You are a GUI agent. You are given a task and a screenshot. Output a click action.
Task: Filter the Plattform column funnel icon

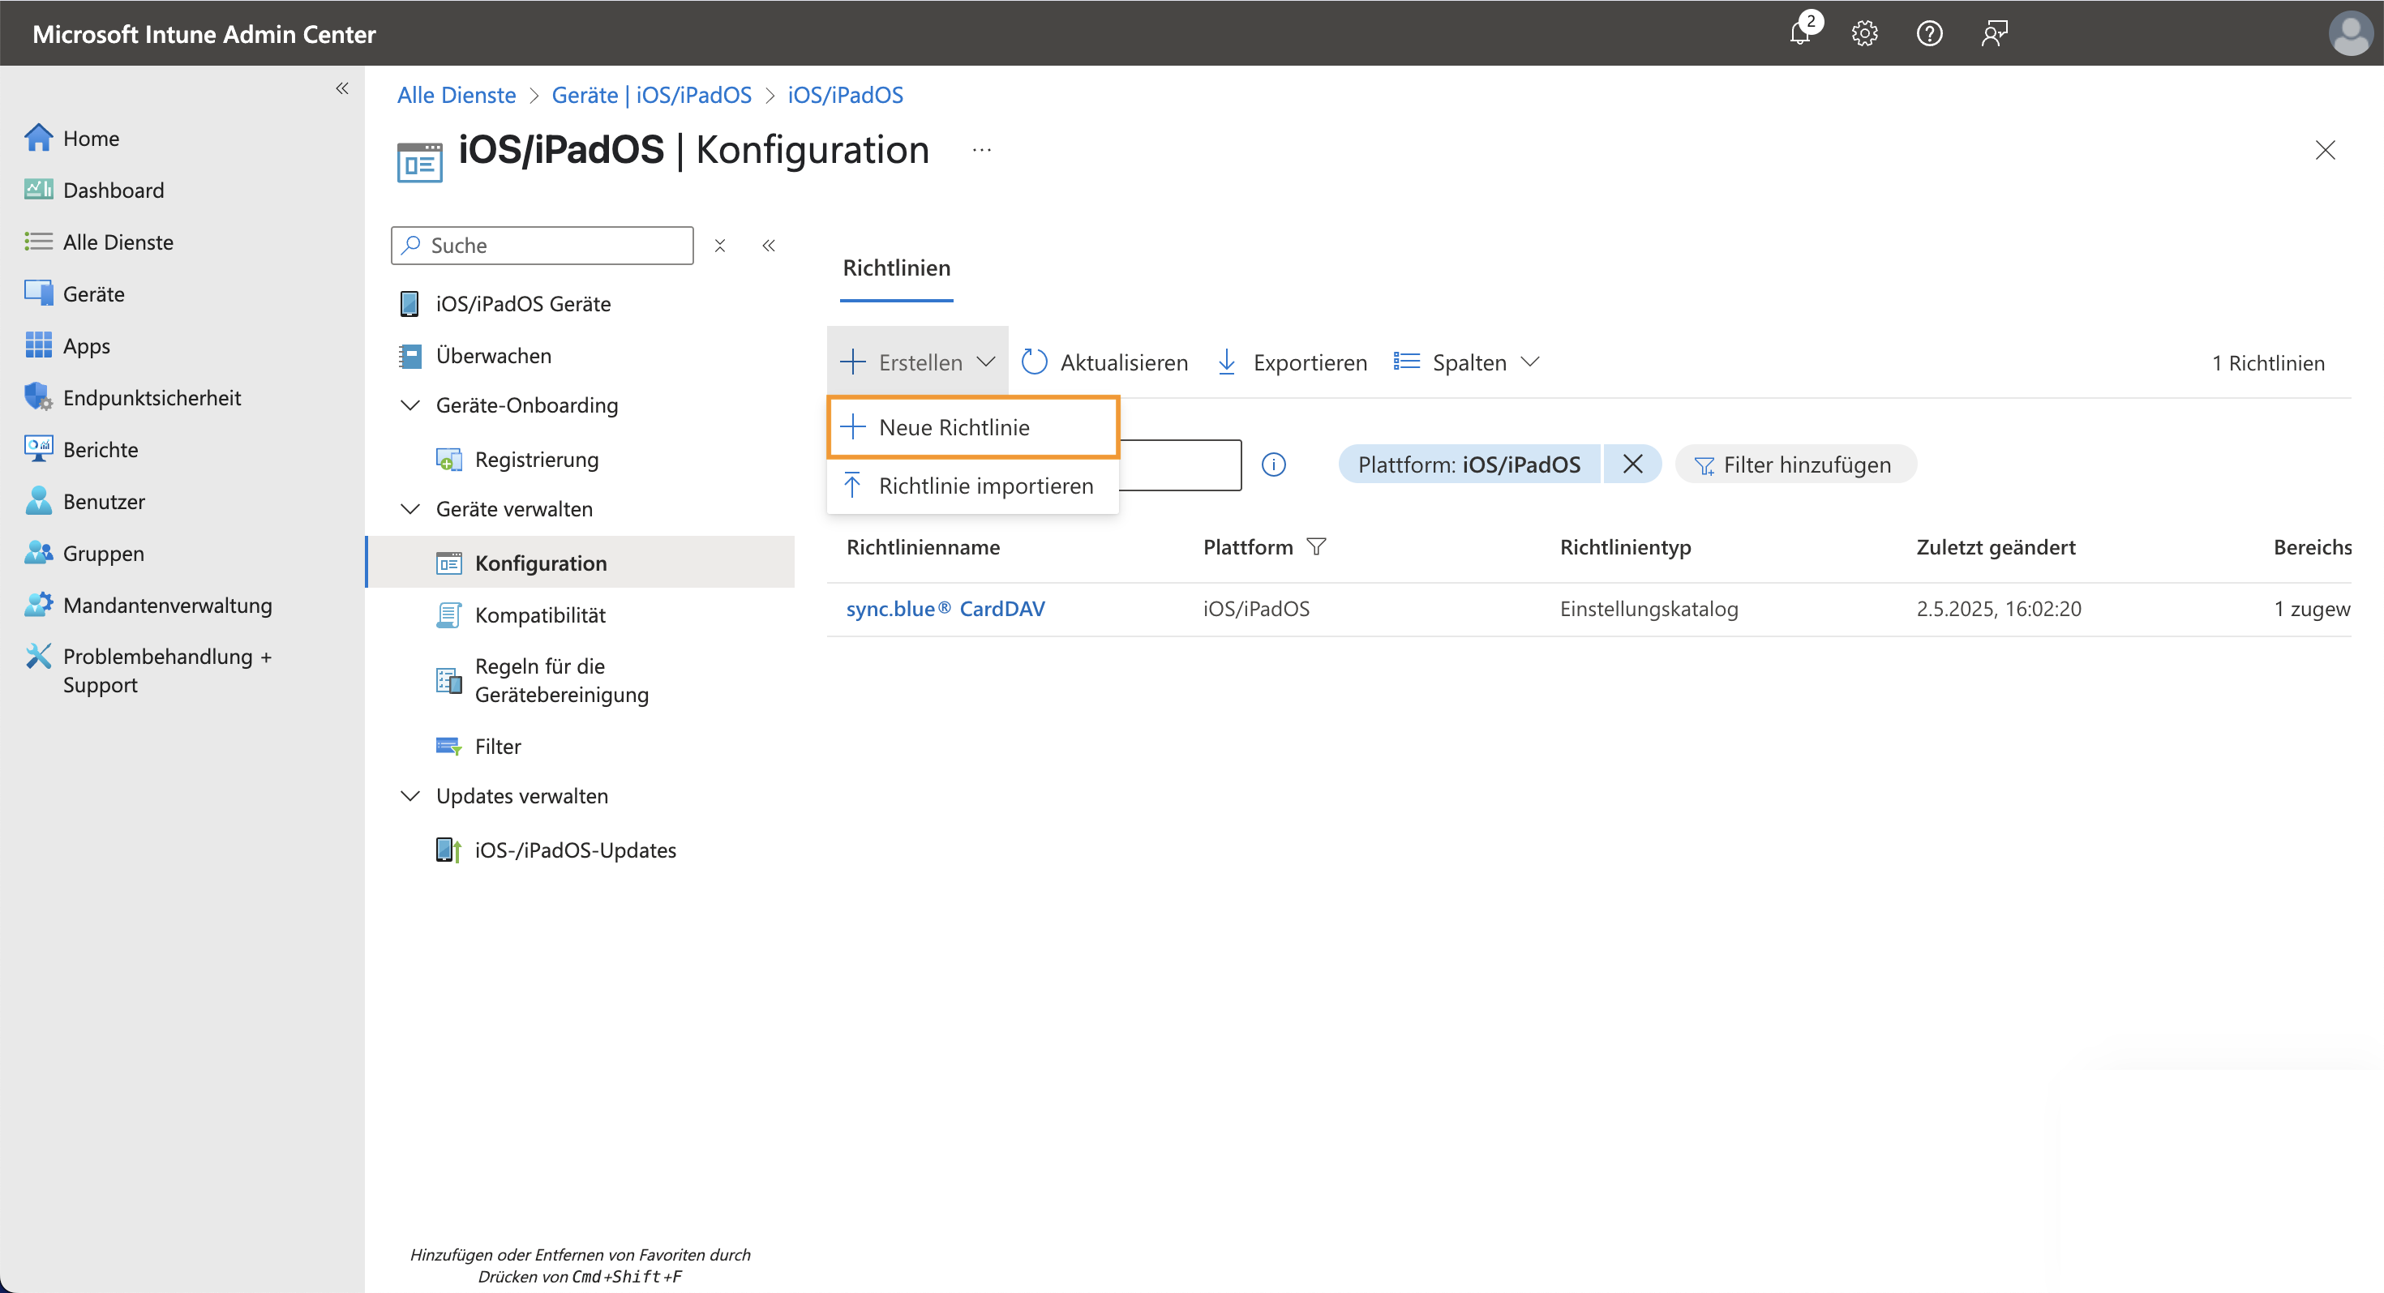(x=1316, y=546)
